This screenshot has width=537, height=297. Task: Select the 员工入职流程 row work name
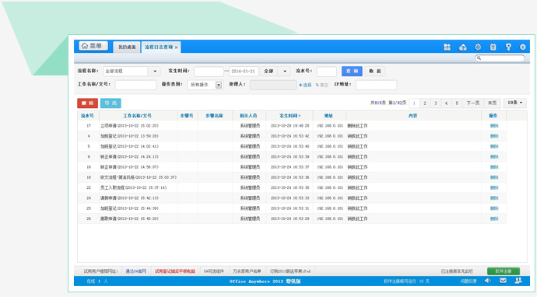[x=133, y=187]
